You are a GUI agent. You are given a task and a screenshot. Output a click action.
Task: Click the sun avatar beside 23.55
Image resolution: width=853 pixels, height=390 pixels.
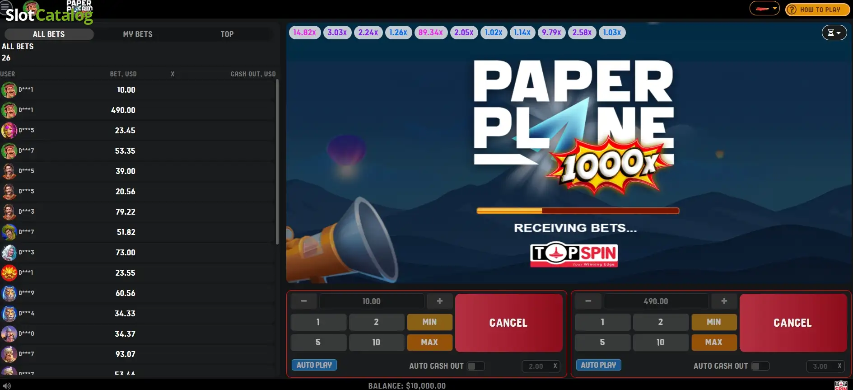pos(9,273)
